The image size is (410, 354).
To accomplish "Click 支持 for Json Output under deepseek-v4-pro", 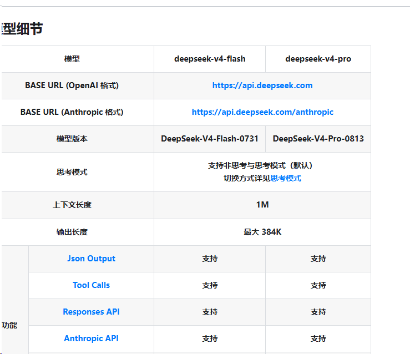I will pos(318,259).
